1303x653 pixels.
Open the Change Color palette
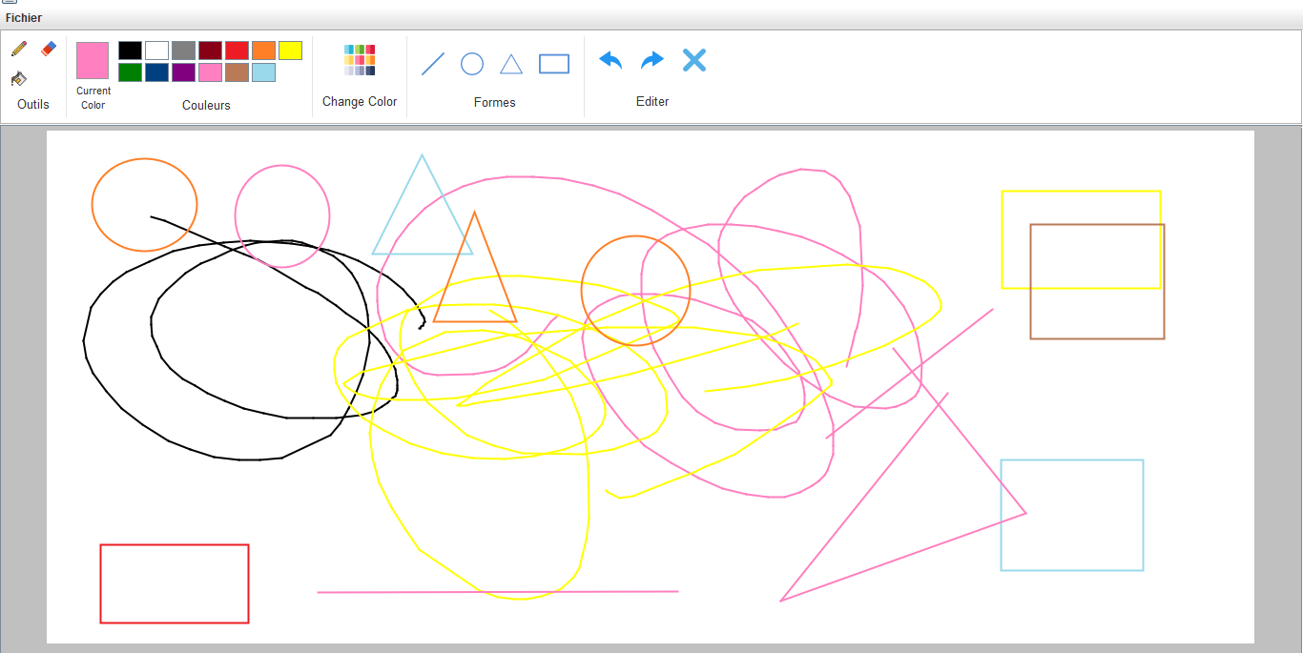(360, 58)
